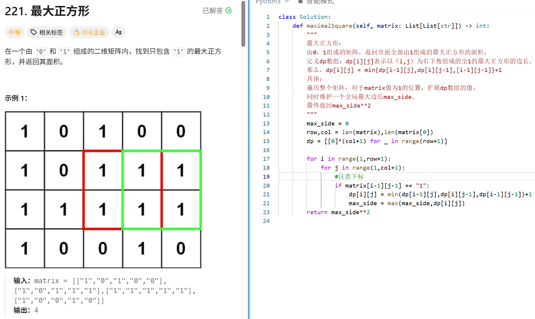The image size is (535, 319).
Task: Click the 已解答 status text
Action: (x=213, y=10)
